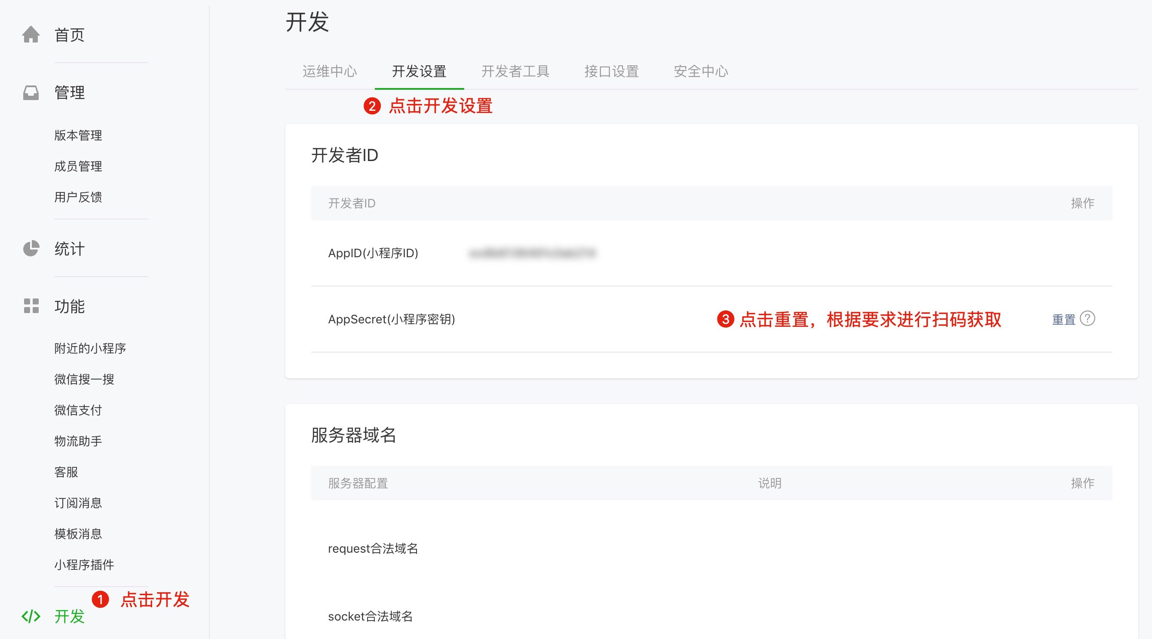
Task: Switch to 安全中心 tab
Action: point(701,71)
